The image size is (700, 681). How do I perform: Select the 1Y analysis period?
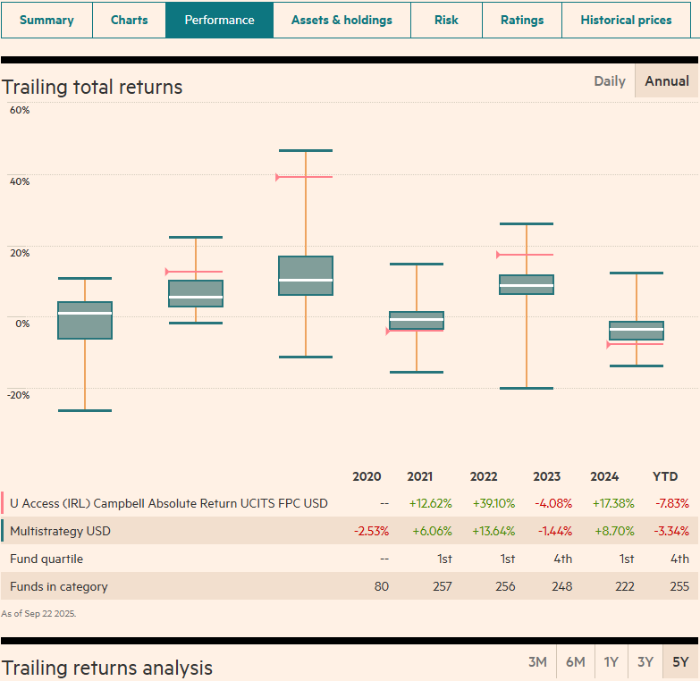(611, 662)
